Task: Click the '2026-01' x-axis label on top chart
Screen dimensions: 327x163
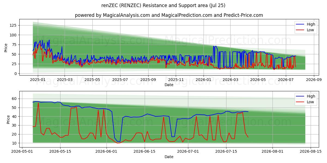Action: (x=203, y=80)
